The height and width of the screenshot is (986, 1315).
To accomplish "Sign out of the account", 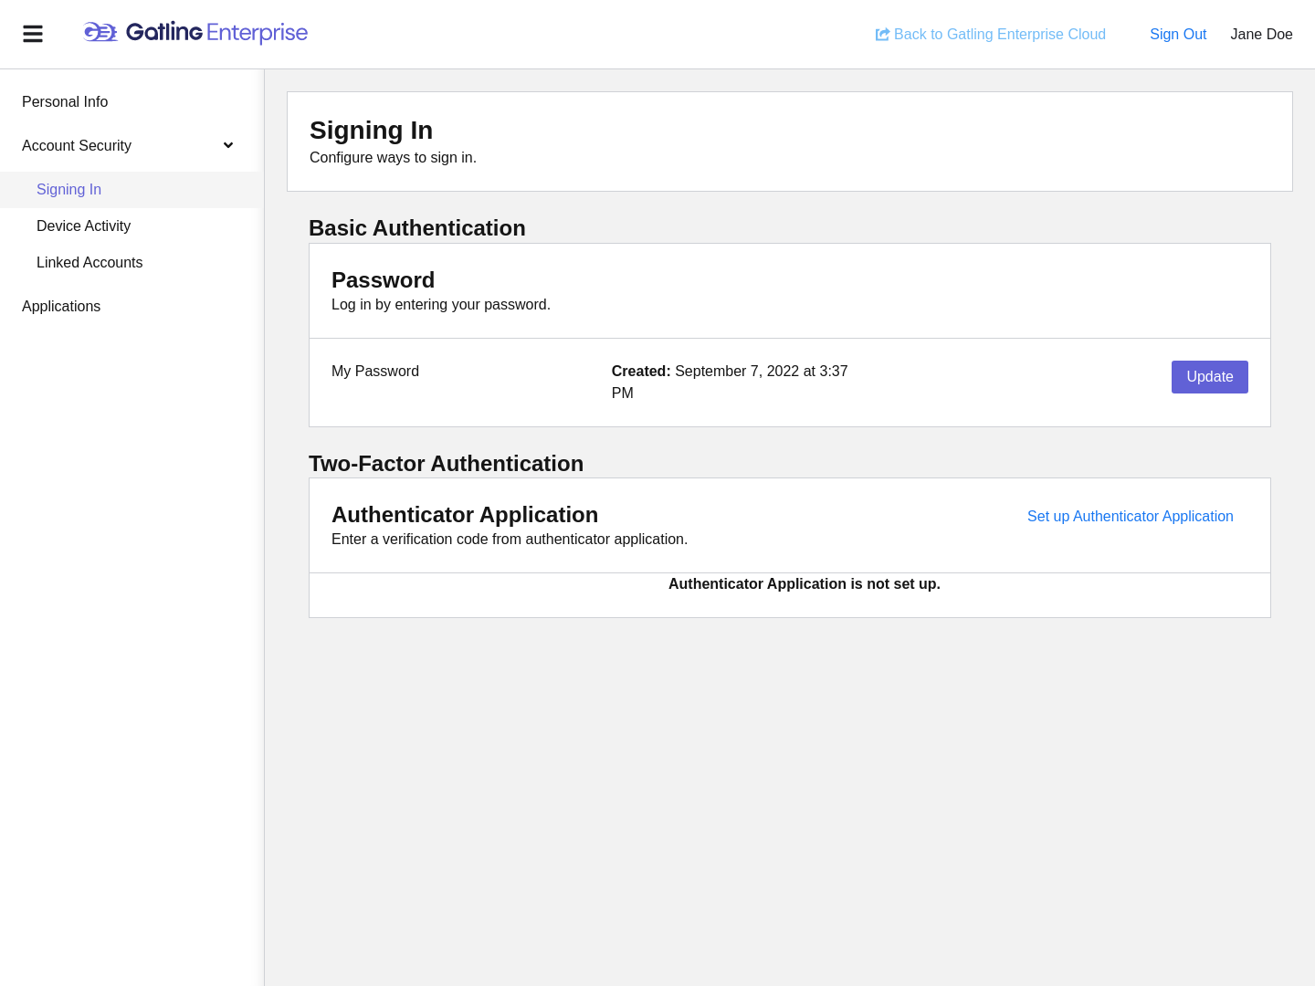I will click(x=1177, y=35).
